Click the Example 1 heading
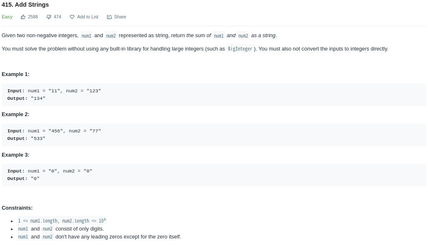 point(15,74)
